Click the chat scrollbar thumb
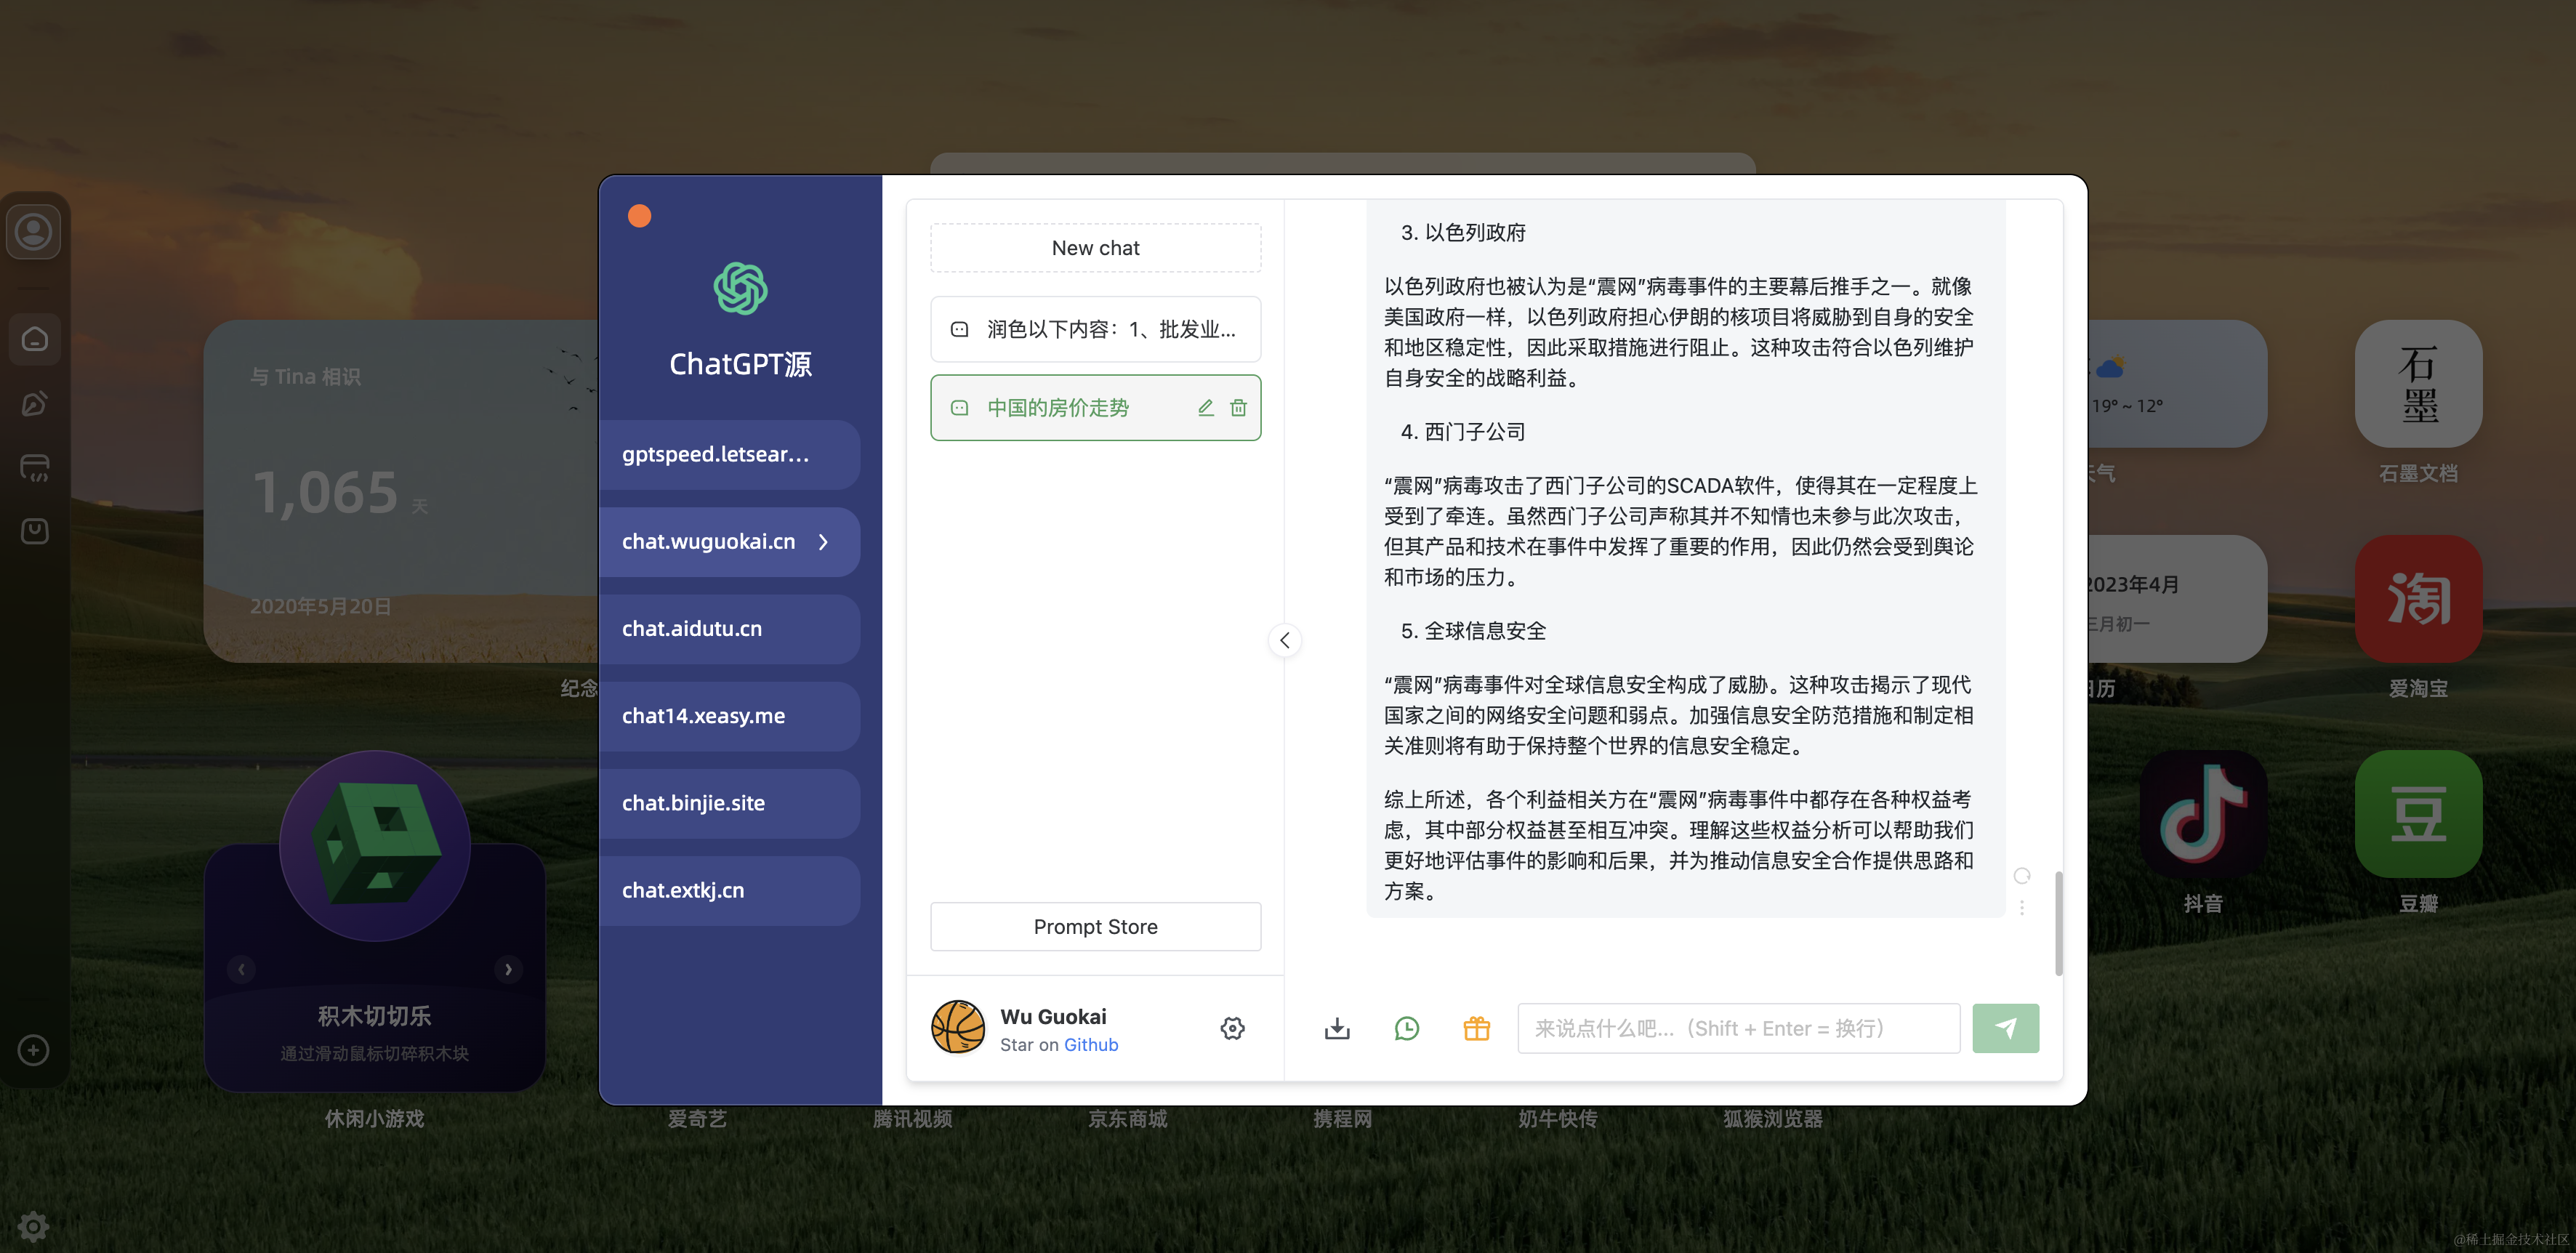The image size is (2576, 1253). point(2058,922)
